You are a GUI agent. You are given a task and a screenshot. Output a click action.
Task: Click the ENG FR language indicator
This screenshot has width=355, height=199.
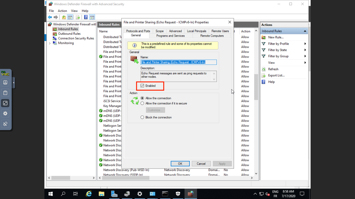tap(275, 194)
